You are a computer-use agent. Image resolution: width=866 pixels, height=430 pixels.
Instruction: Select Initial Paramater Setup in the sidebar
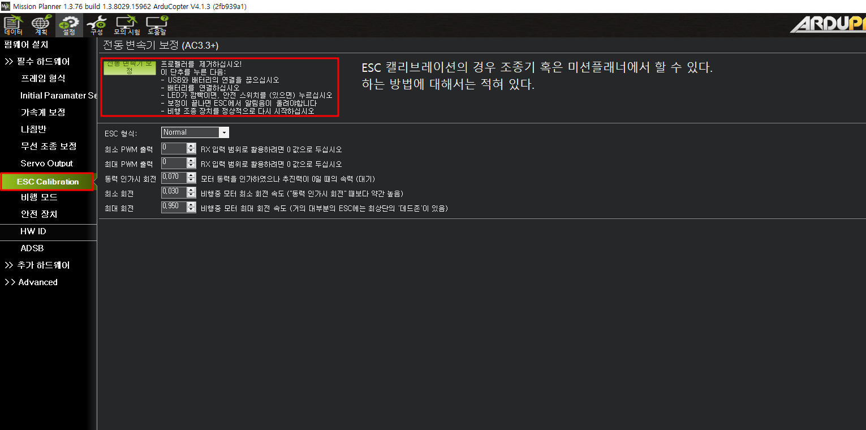59,95
